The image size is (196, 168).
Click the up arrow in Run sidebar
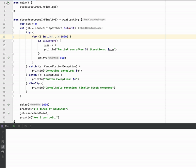(x=3, y=132)
